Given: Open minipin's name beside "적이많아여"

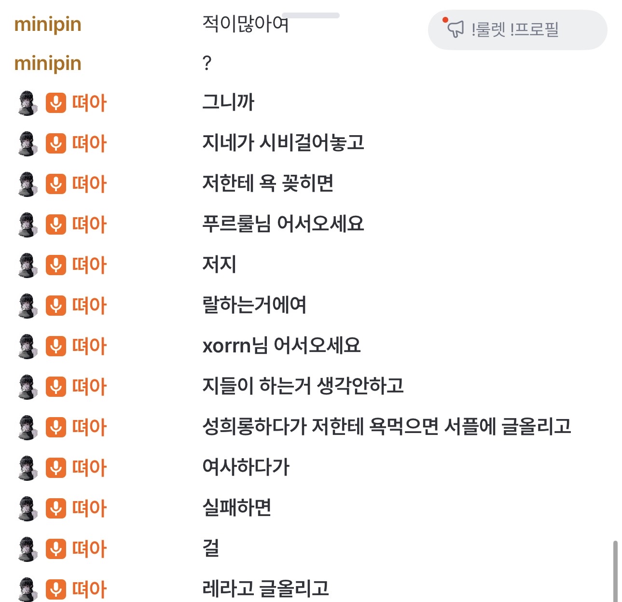Looking at the screenshot, I should [48, 24].
